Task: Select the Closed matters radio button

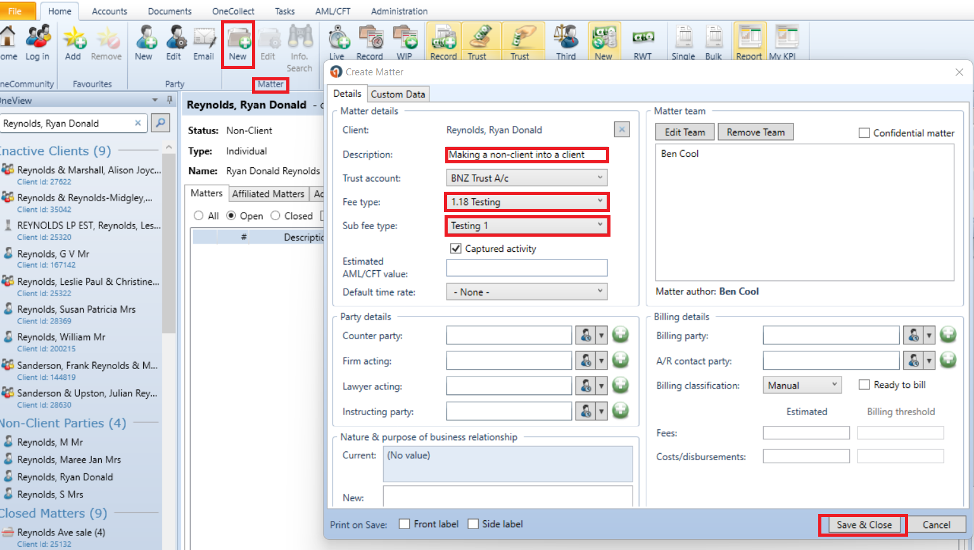Action: [275, 216]
